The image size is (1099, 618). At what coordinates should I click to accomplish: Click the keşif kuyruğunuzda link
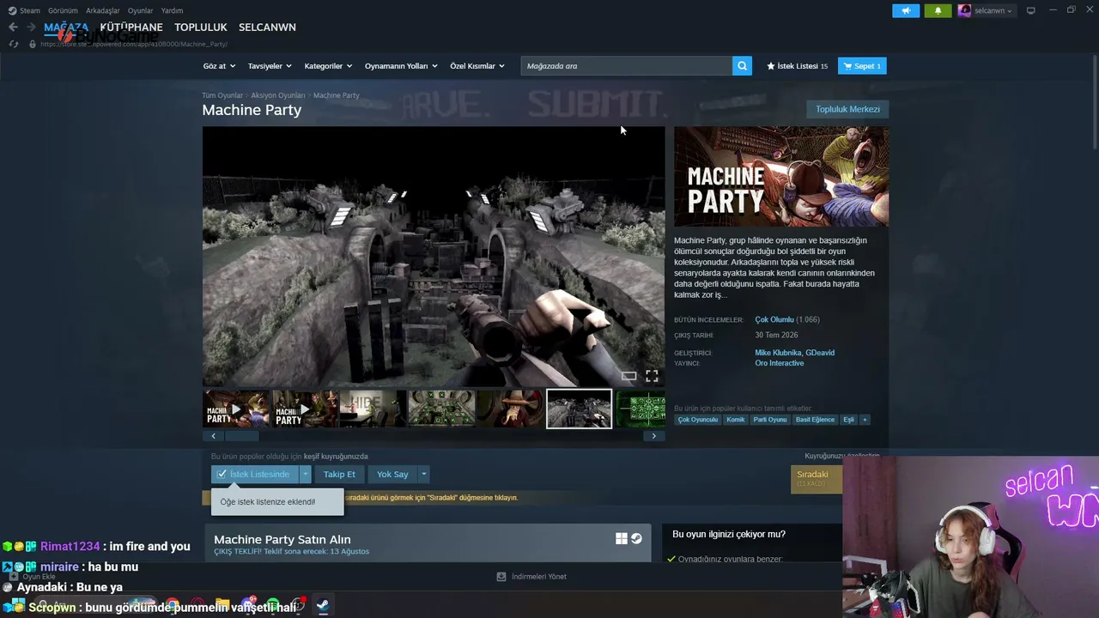coord(336,457)
